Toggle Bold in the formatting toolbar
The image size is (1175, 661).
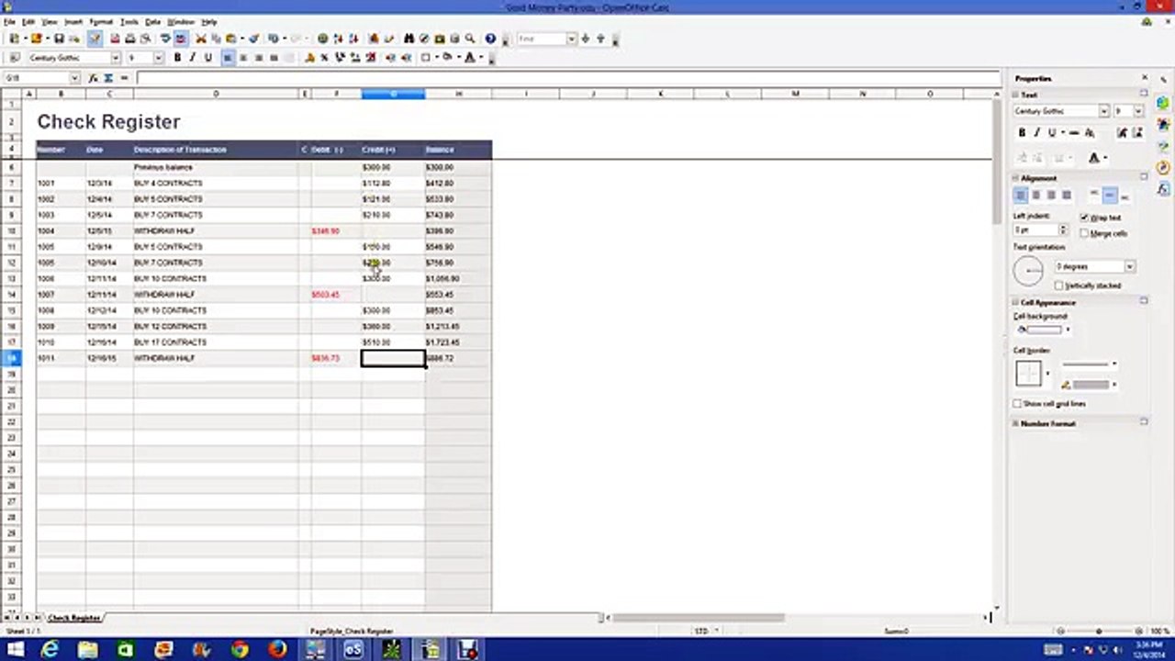177,58
